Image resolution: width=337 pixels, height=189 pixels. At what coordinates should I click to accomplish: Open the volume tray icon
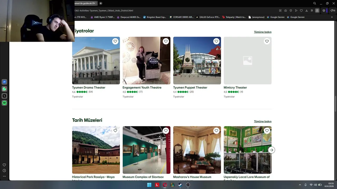(x=315, y=185)
